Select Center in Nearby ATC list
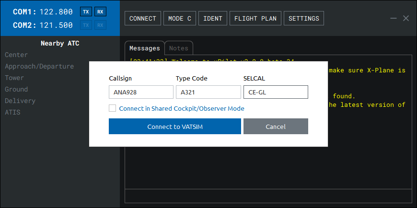This screenshot has width=417, height=208. pyautogui.click(x=16, y=55)
